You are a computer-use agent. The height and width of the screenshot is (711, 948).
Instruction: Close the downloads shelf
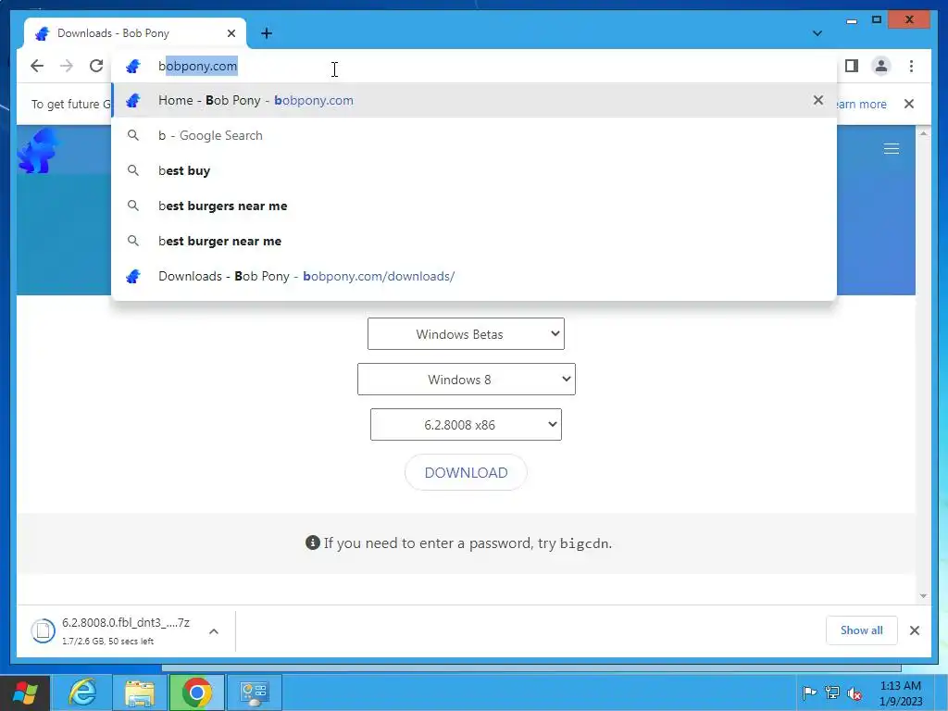pos(914,630)
